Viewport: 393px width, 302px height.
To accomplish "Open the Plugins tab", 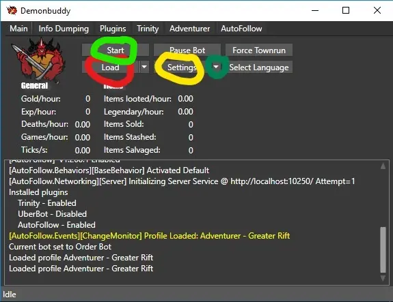I will click(x=113, y=29).
